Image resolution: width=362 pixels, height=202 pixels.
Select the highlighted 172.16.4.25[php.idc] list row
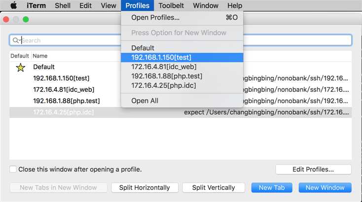181,112
